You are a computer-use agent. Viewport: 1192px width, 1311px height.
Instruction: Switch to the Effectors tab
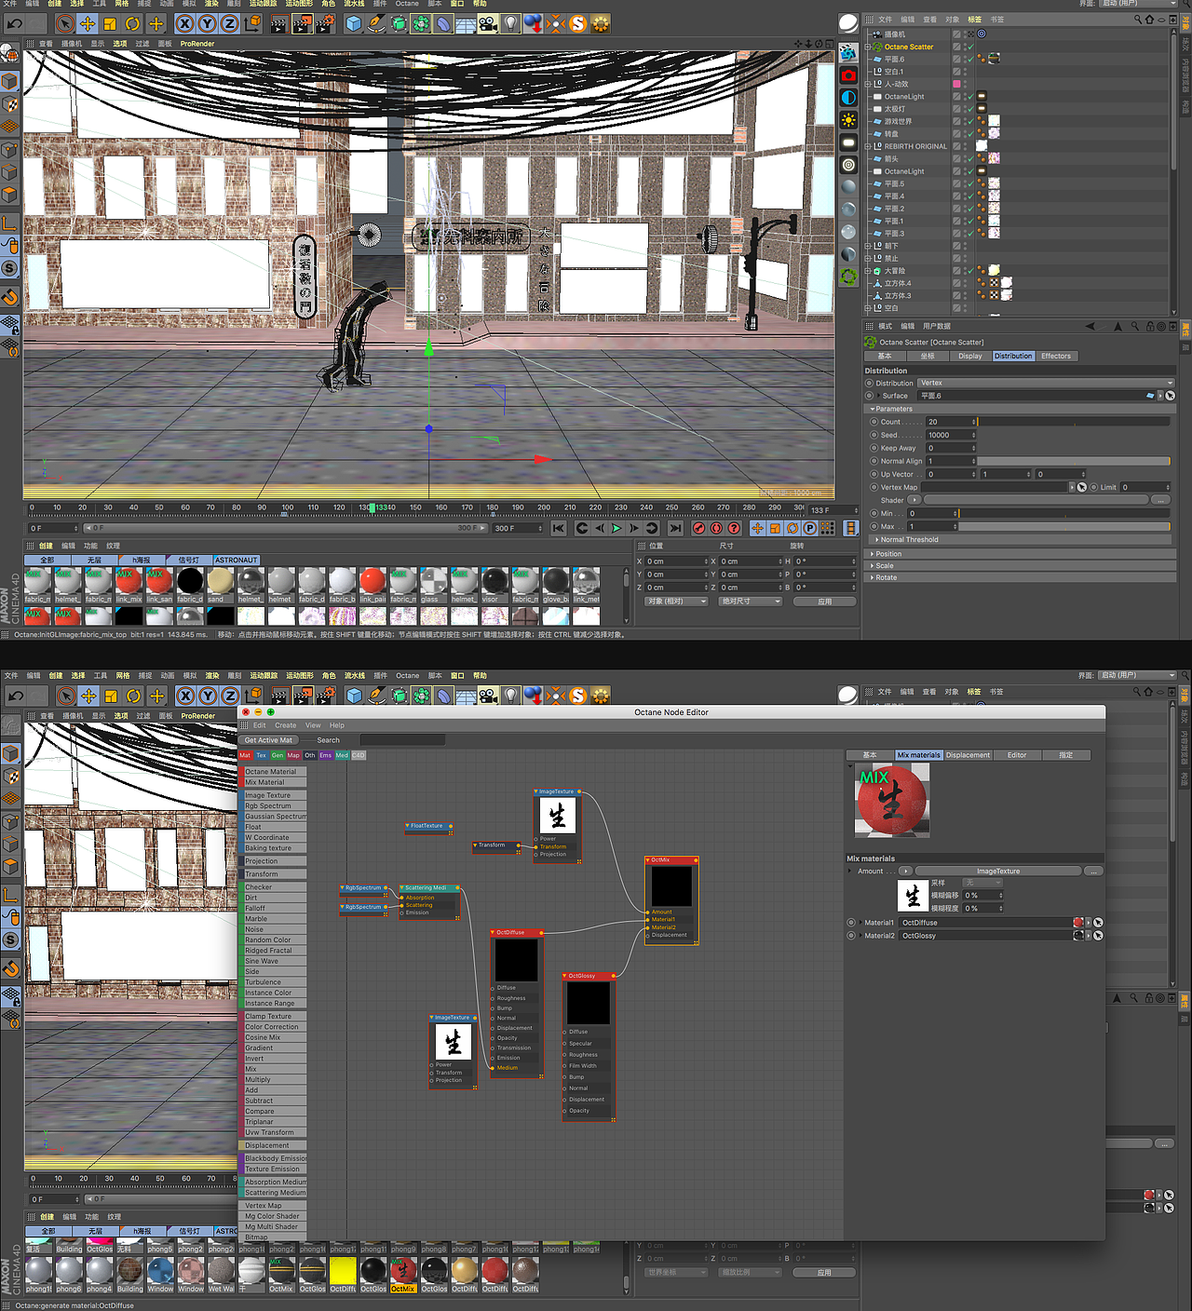click(x=1056, y=356)
